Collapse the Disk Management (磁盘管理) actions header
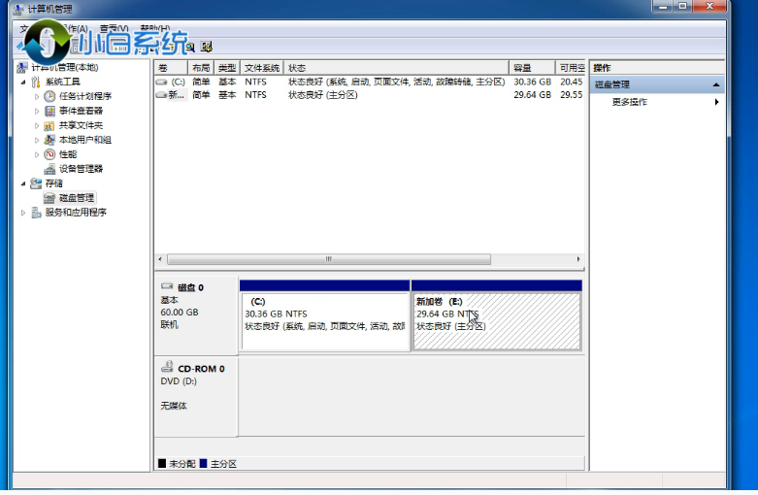Viewport: 758px width, 495px height. pos(717,85)
